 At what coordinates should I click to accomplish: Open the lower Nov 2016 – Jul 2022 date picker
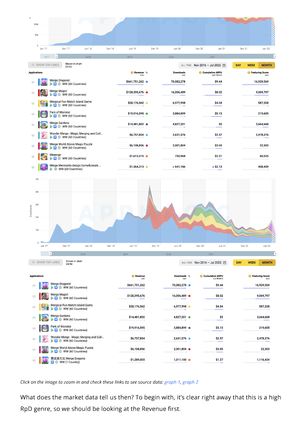[210, 263]
